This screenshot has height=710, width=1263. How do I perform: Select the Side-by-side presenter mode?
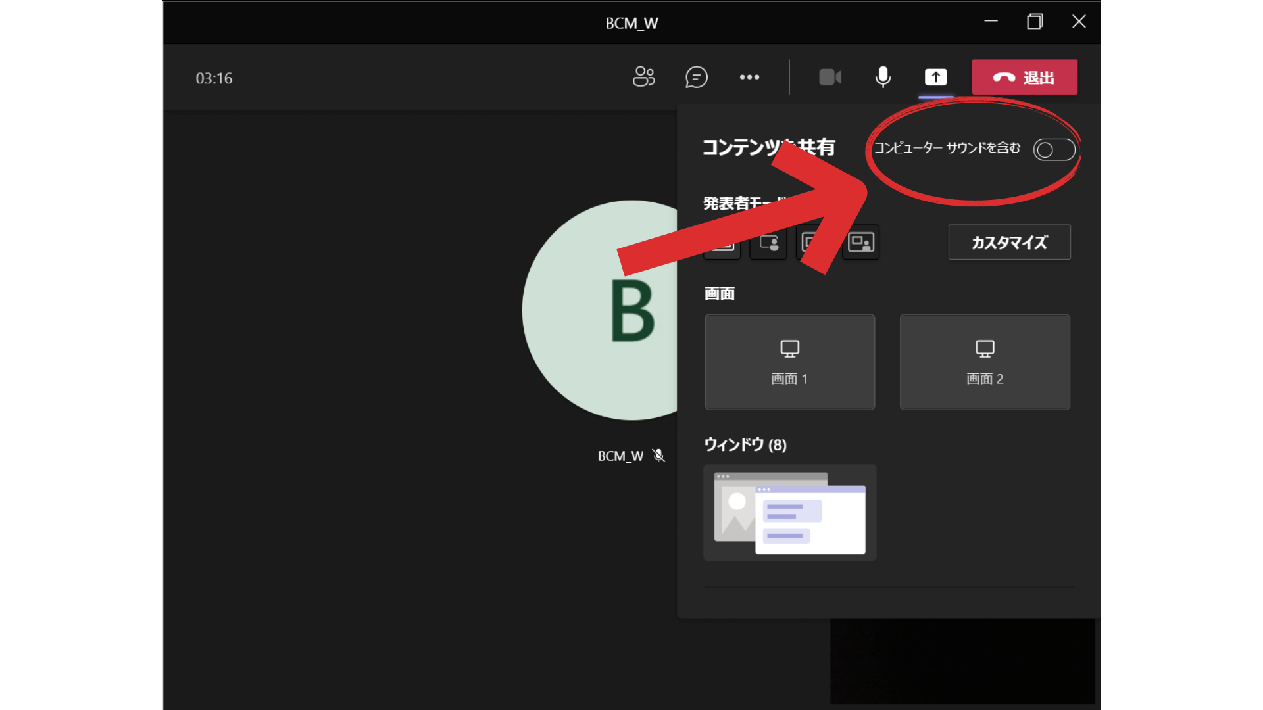[x=814, y=243]
